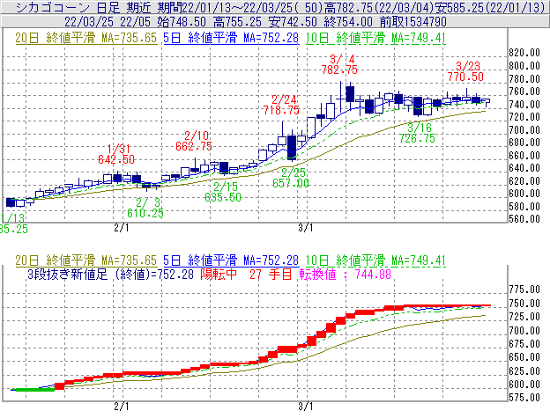Click the 2/1 date label under lower chart
The image size is (550, 418).
[x=122, y=407]
